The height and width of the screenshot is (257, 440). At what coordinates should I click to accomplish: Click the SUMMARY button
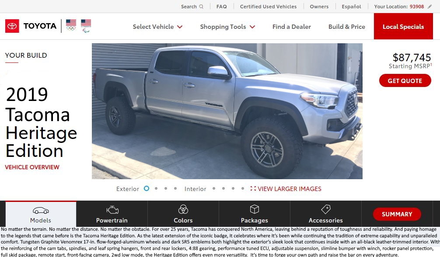pyautogui.click(x=397, y=214)
